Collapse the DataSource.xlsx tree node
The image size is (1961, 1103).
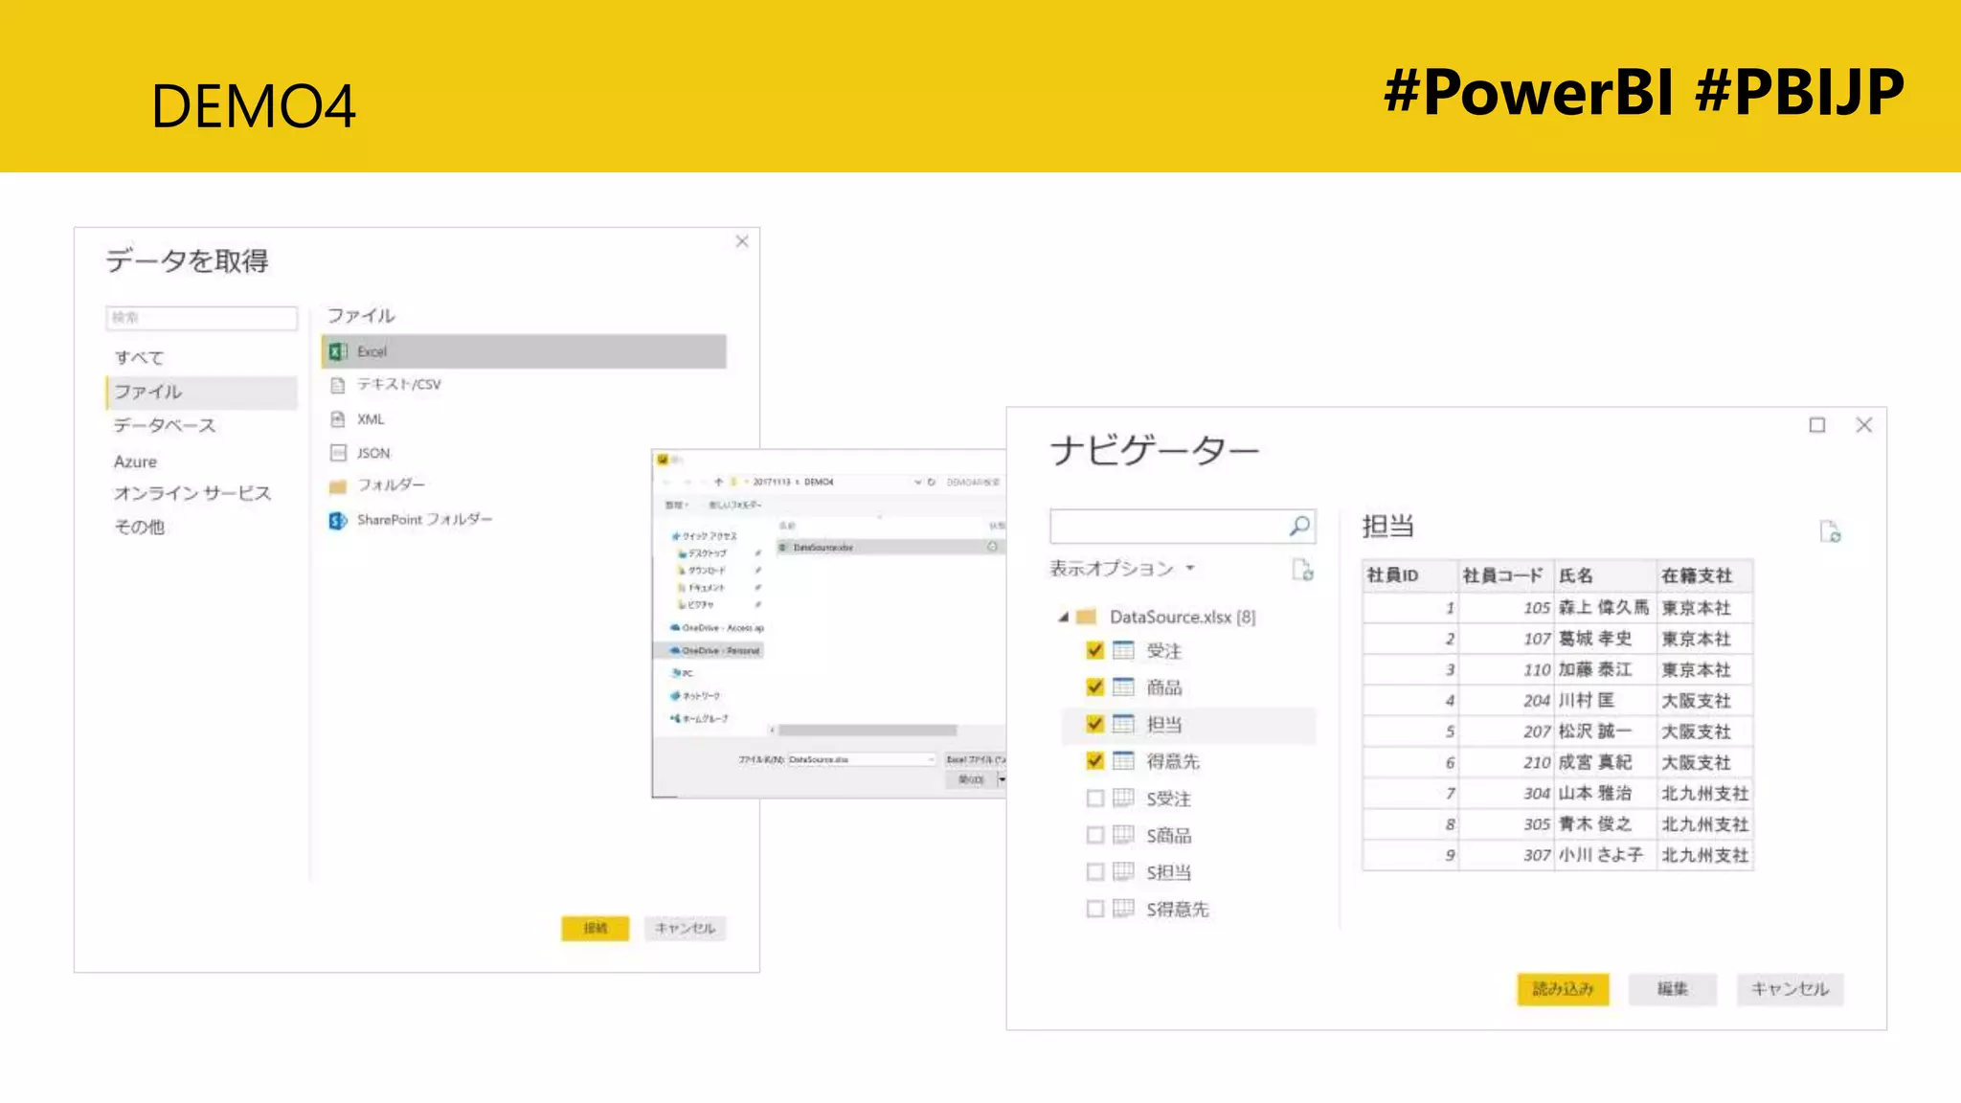pos(1063,618)
